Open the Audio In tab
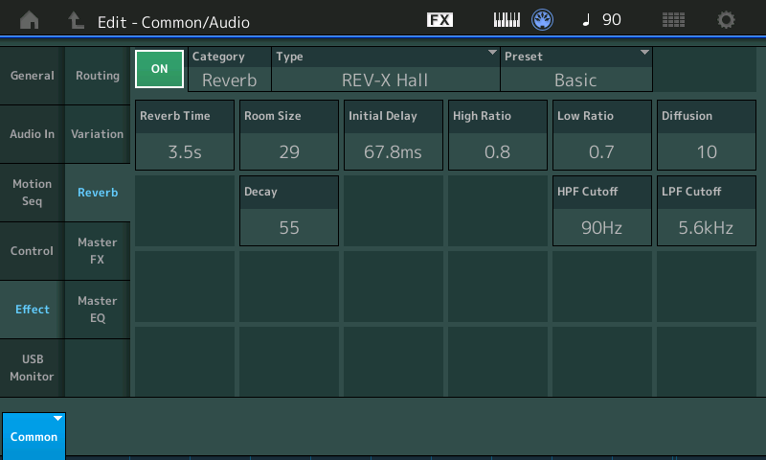766x460 pixels. (x=33, y=134)
